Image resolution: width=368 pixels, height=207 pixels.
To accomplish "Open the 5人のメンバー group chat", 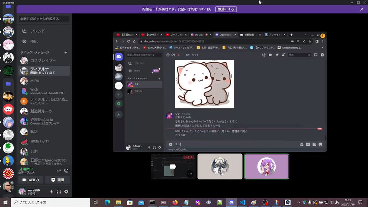I will [x=44, y=101].
